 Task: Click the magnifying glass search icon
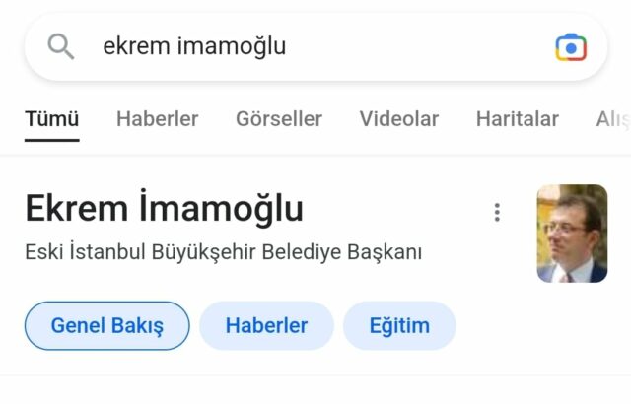click(x=61, y=46)
